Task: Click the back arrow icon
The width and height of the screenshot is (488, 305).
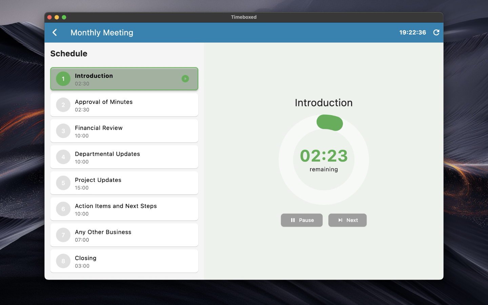Action: 55,33
